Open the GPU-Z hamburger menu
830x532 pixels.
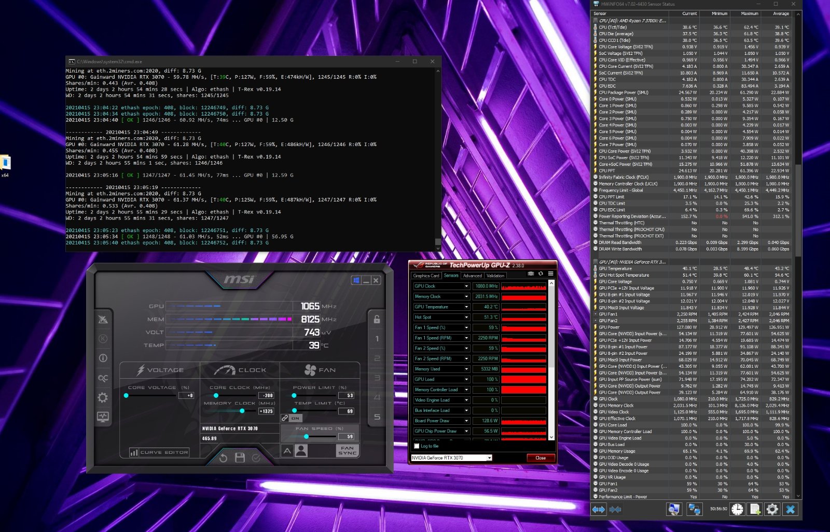tap(550, 274)
